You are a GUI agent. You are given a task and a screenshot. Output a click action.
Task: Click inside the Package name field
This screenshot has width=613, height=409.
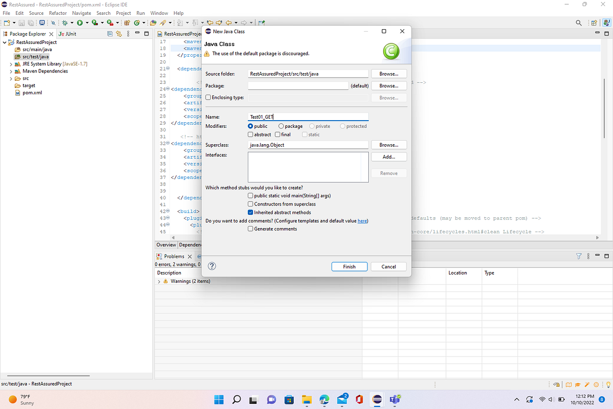(298, 85)
